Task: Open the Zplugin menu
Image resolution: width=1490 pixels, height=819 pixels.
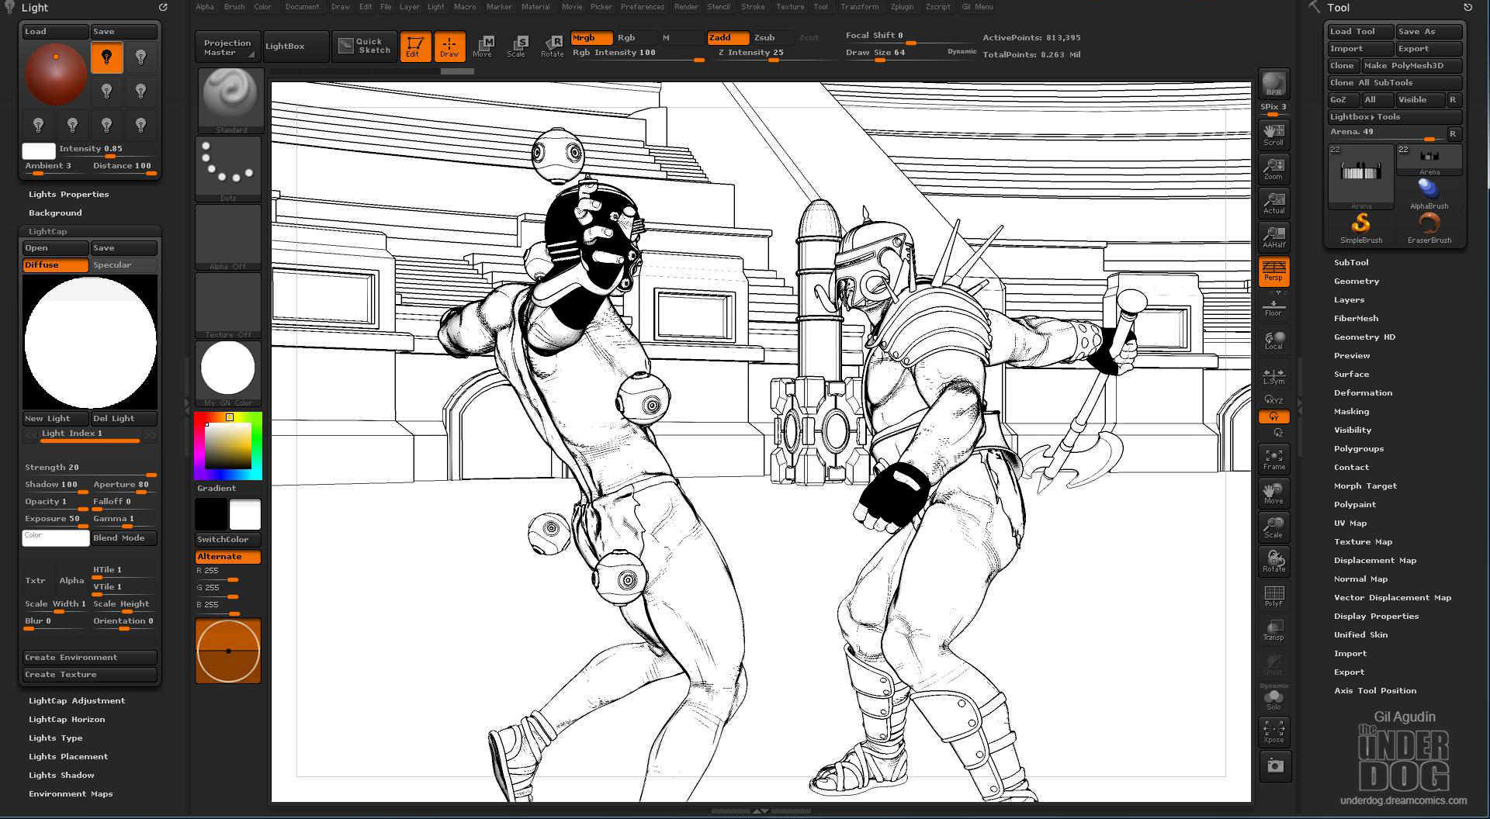Action: (902, 7)
